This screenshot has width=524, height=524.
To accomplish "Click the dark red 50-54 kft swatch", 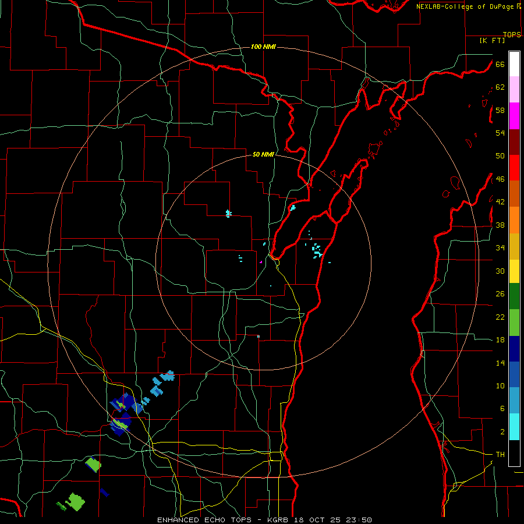I will pos(514,143).
